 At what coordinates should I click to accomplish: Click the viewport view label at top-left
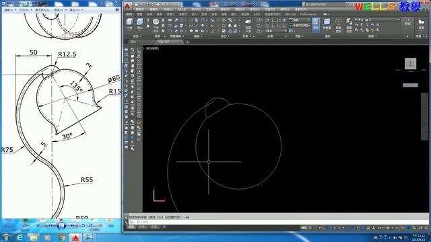152,48
